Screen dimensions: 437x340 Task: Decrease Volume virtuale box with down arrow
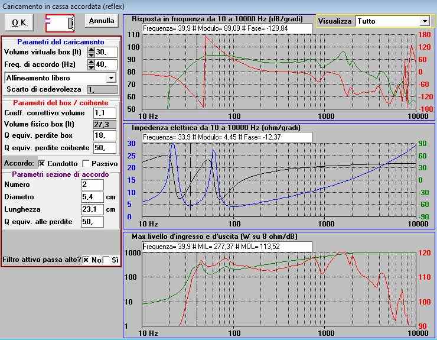(91, 55)
